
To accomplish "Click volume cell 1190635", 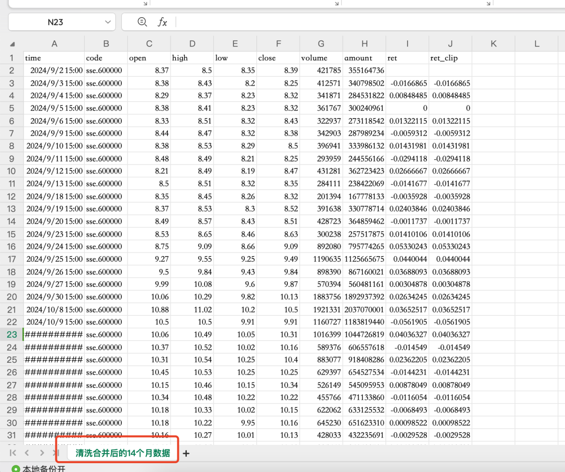I will (321, 259).
